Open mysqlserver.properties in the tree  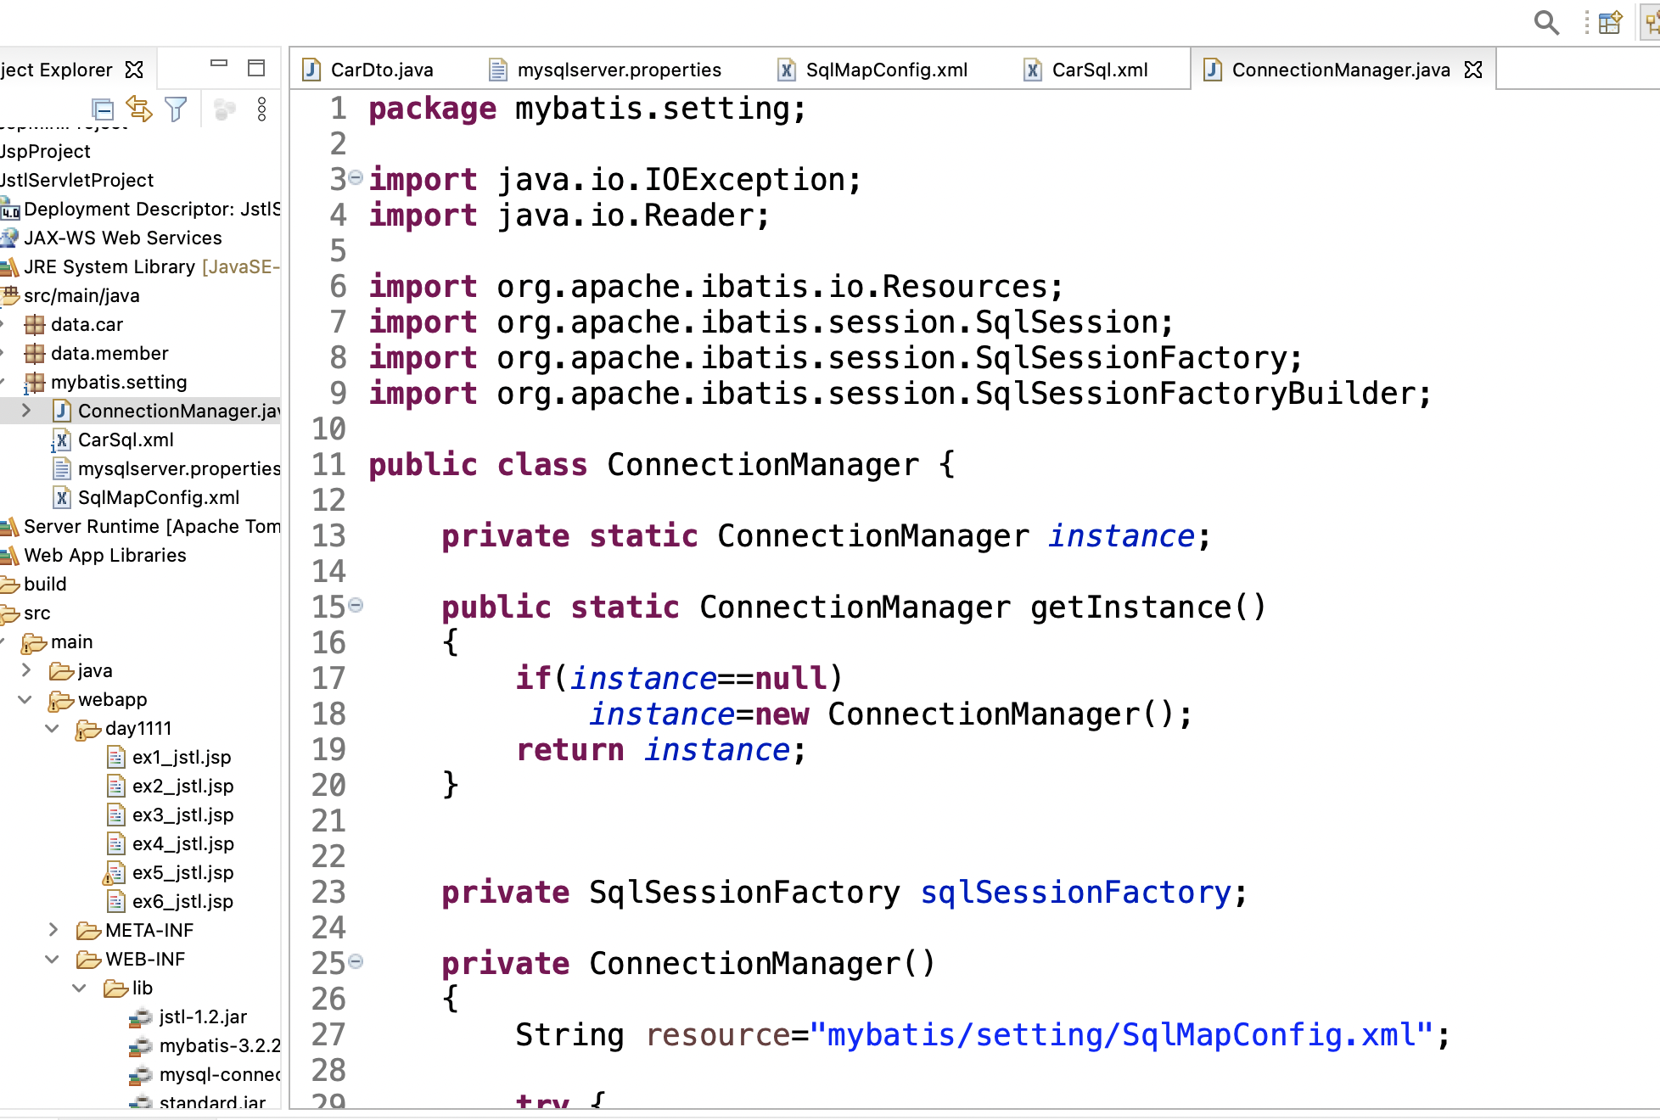coord(178,468)
